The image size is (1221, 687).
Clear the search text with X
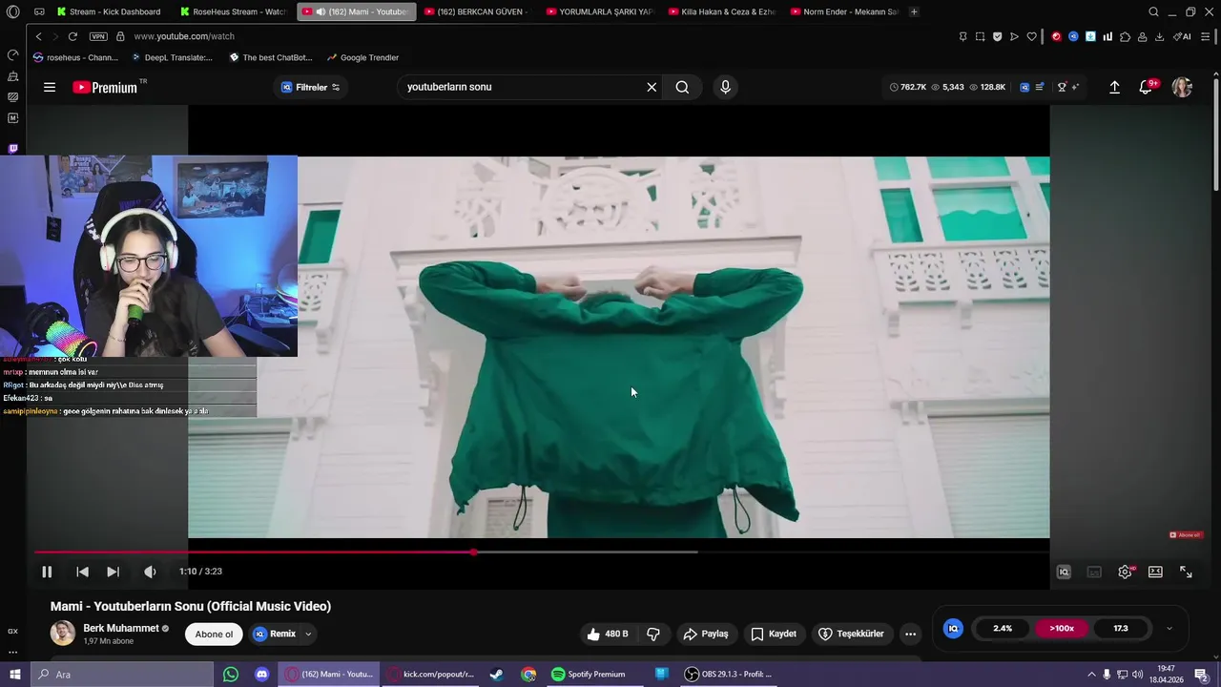click(652, 87)
